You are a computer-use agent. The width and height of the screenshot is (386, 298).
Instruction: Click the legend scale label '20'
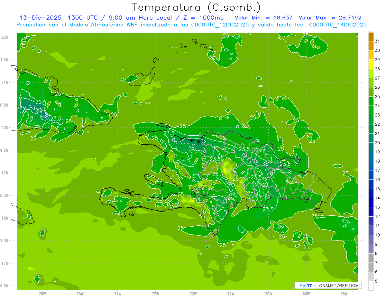tap(378, 143)
